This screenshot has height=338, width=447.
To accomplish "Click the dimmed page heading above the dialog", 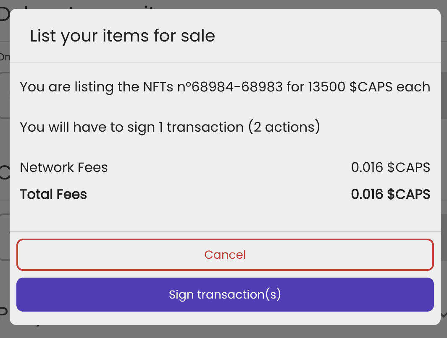I will click(5, 14).
